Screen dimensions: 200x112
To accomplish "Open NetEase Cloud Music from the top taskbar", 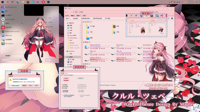I will (x=43, y=2).
